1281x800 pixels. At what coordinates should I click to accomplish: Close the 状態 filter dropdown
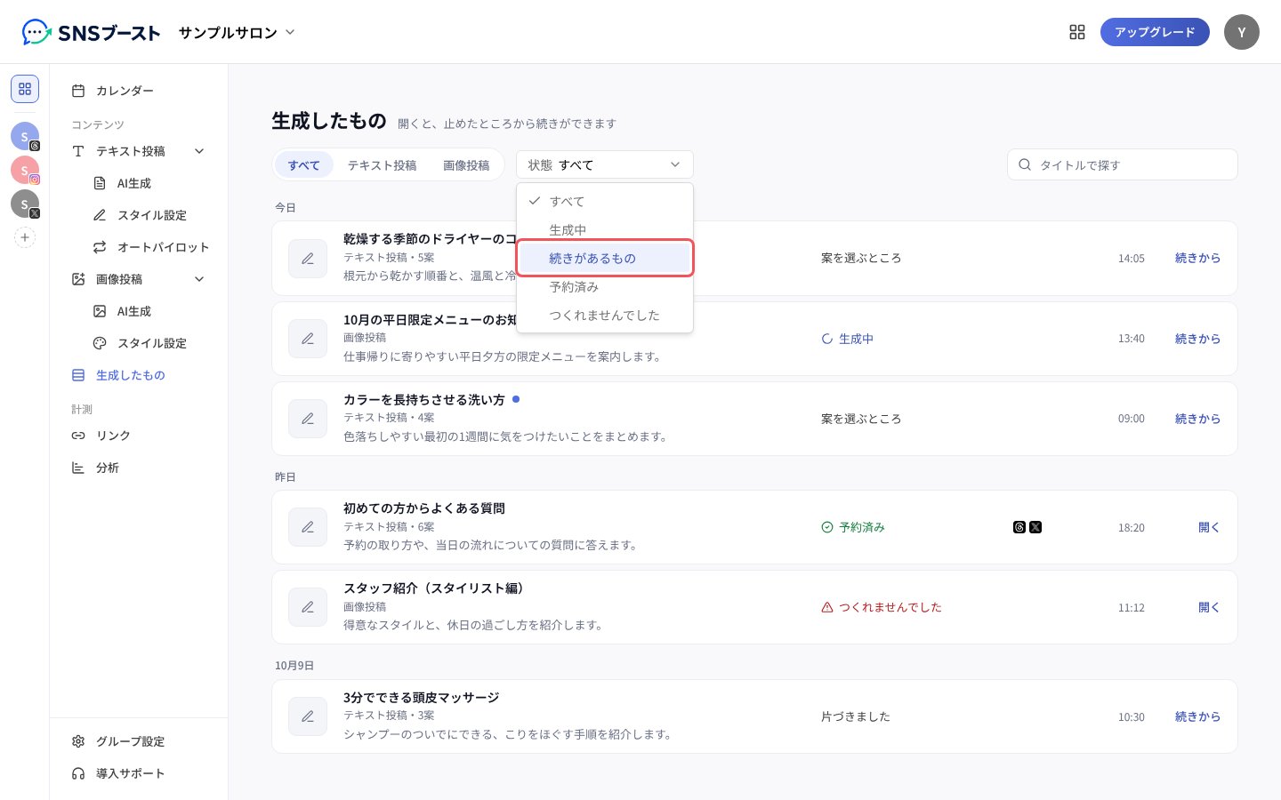(605, 164)
